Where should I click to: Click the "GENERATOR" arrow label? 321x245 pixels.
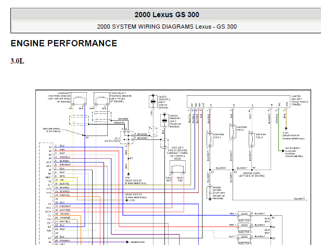click(137, 242)
